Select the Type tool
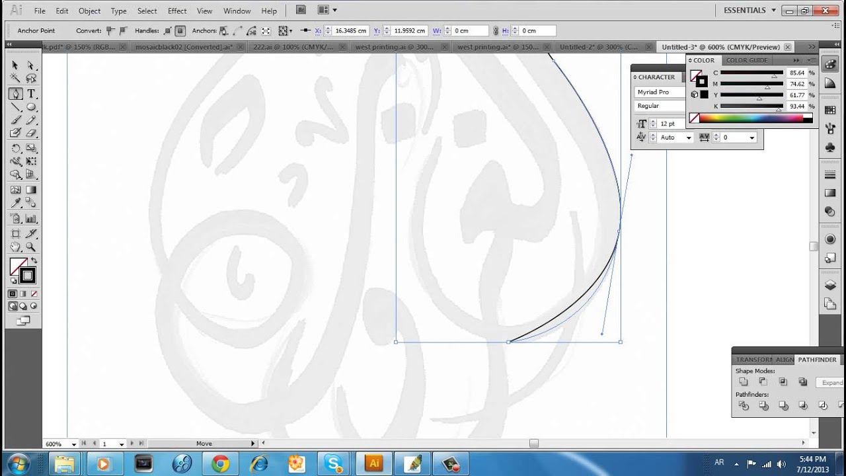Screen dimensions: 846x476 [30, 94]
